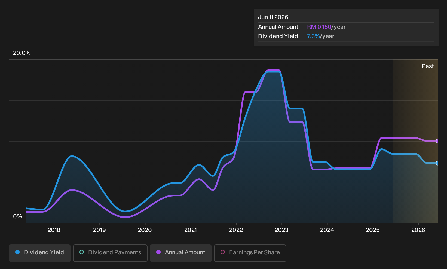Toggle the Dividend Yield legend button
Screen dimensions: 447x269
click(x=40, y=253)
